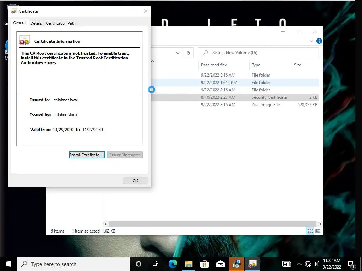Open the Mail app from taskbar
Screen dimensions: 362x271
221,264
